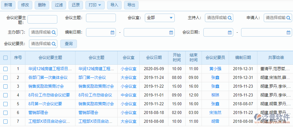Focus the 会议纪要主题 input field
The image size is (293, 127).
[43, 19]
